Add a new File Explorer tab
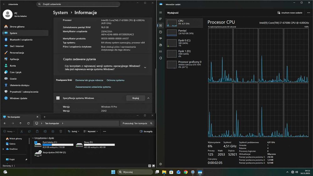Image resolution: width=313 pixels, height=176 pixels. [44, 117]
